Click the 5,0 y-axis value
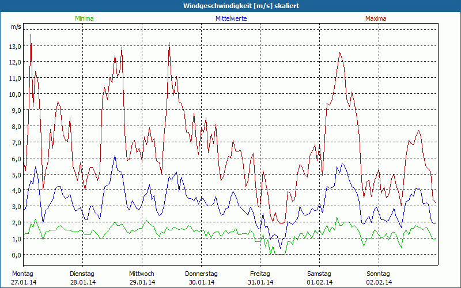 [x=16, y=175]
